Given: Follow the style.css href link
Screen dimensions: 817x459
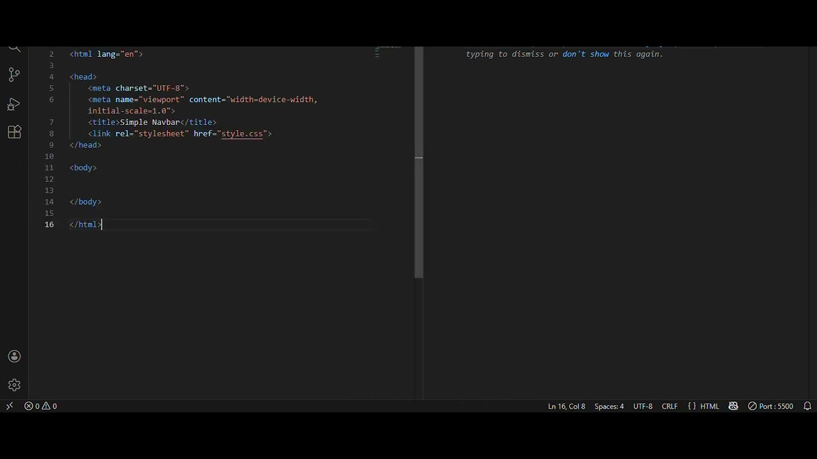Looking at the screenshot, I should (x=242, y=134).
